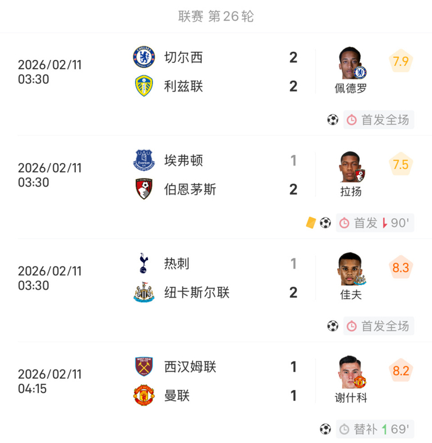
Task: Click the Manchester United club crest
Action: [x=144, y=395]
